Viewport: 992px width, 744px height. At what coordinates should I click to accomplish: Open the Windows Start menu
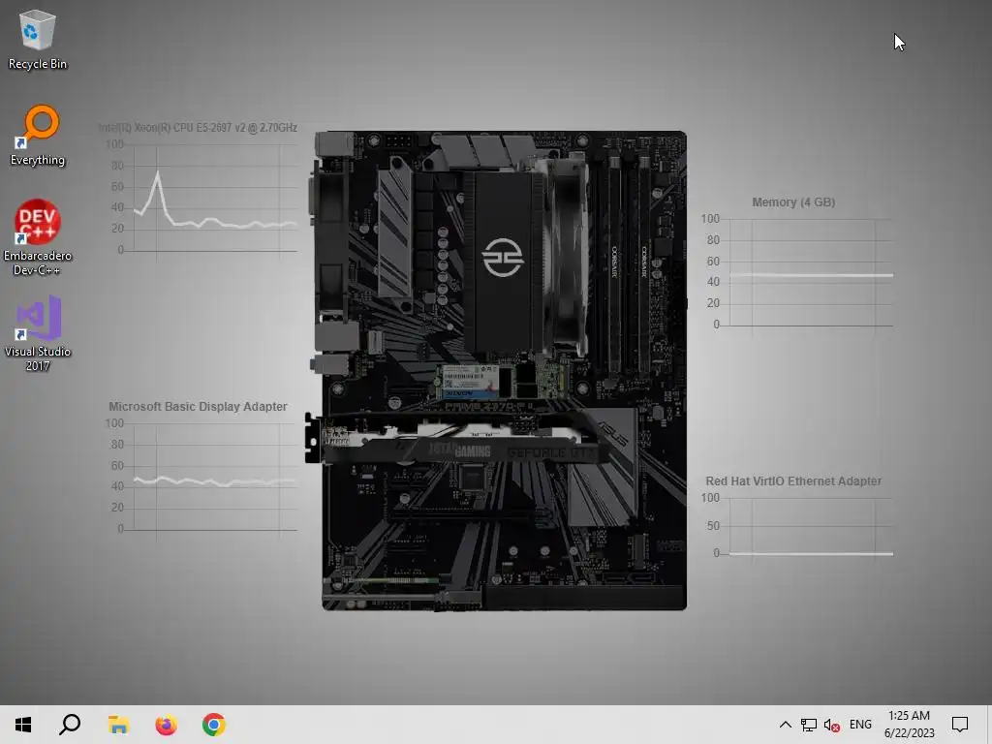point(23,725)
